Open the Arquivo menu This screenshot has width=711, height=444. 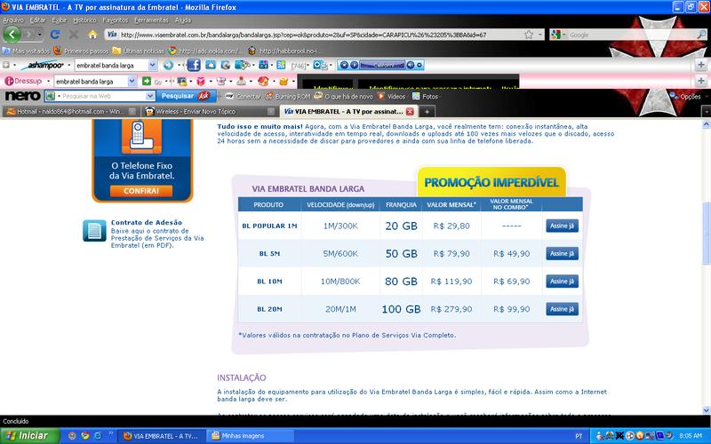13,20
